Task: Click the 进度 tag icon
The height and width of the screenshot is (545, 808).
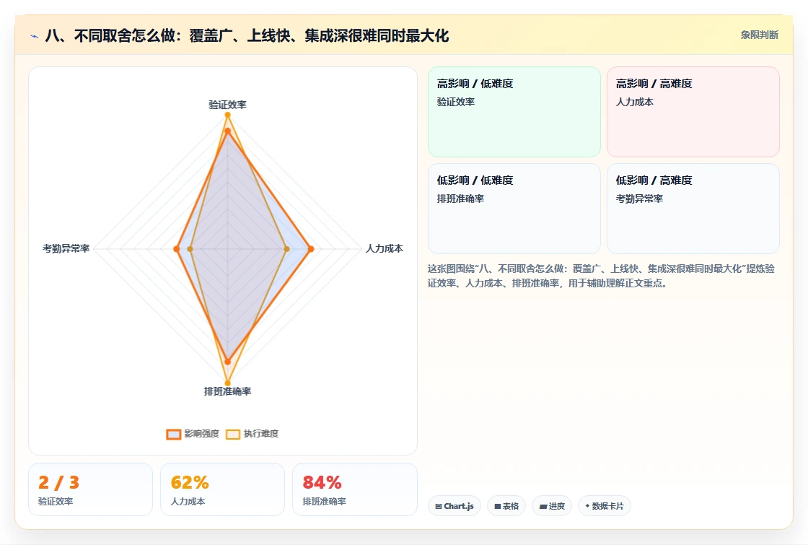Action: click(x=543, y=506)
